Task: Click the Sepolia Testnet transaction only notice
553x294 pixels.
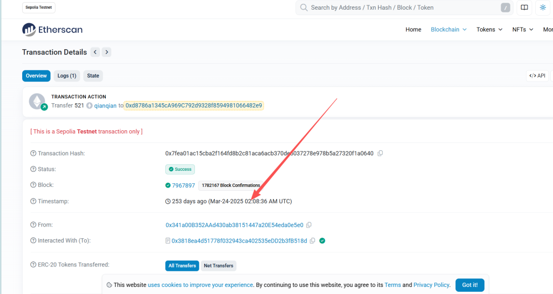Action: [86, 131]
